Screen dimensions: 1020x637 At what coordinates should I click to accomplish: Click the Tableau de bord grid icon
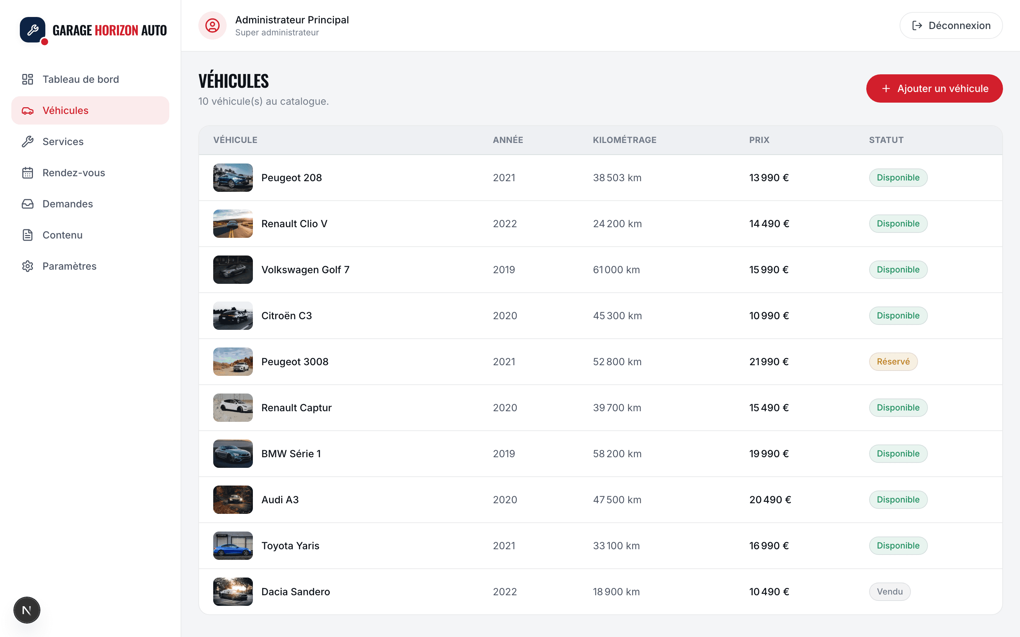tap(27, 79)
